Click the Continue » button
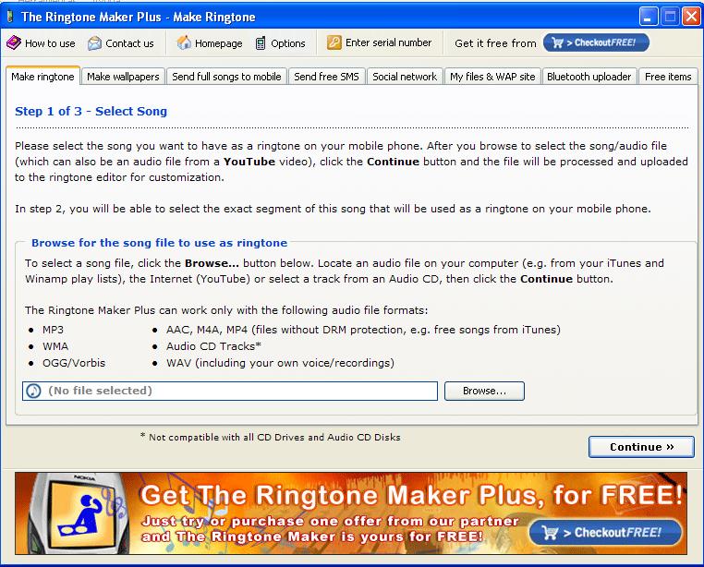704x567 pixels. 641,447
